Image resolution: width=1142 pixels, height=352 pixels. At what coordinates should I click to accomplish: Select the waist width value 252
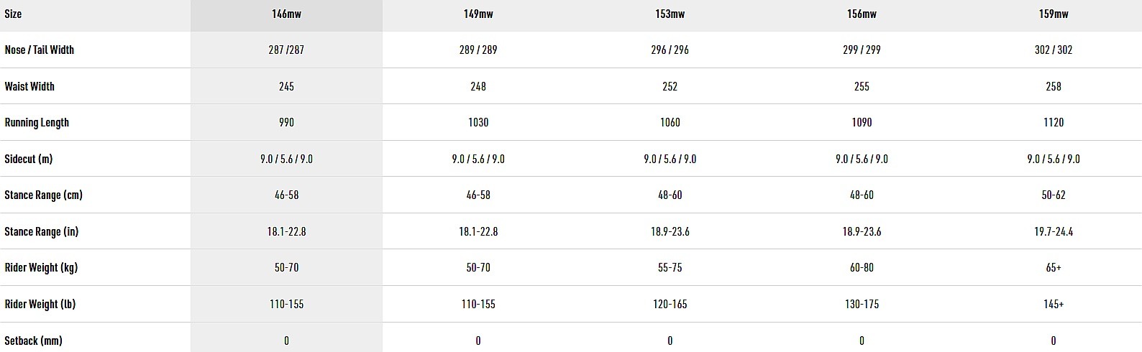coord(670,86)
